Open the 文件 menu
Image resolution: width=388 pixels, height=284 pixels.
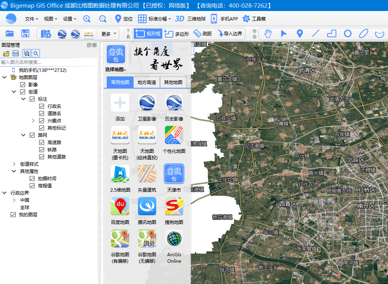point(32,19)
